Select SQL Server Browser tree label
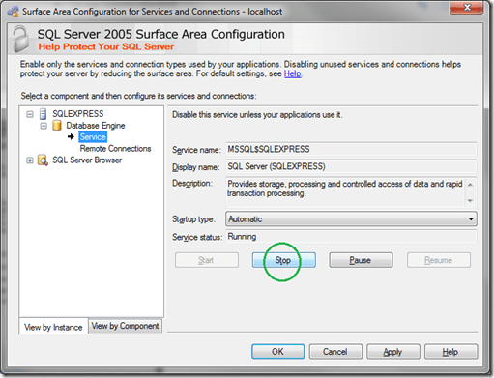 point(87,160)
